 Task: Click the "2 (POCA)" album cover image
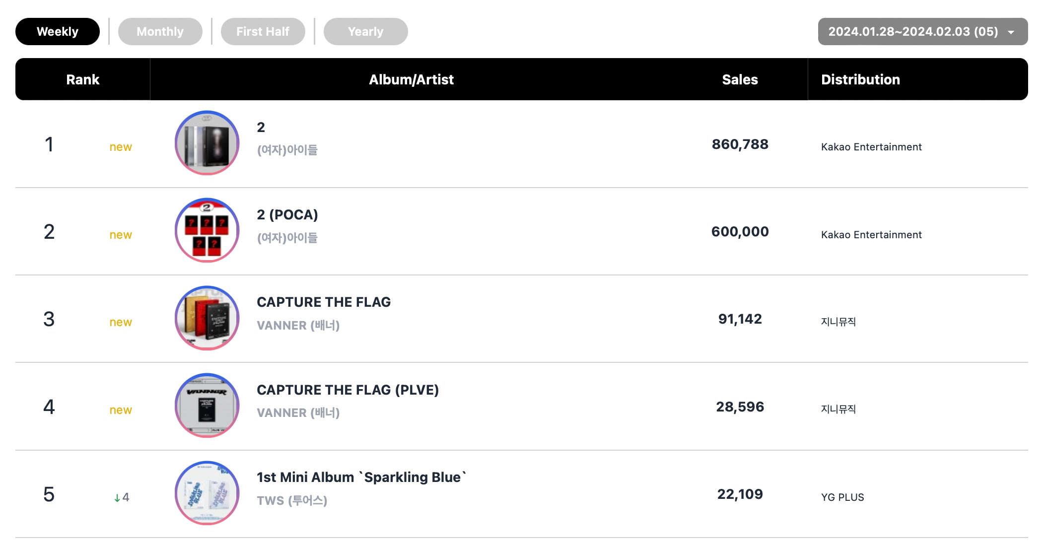point(207,230)
